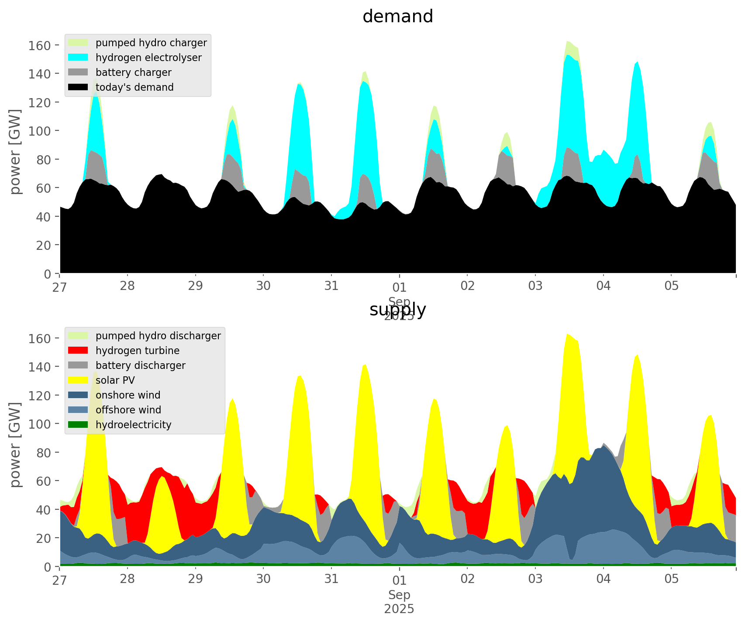This screenshot has width=745, height=624.
Task: Click the 03 date tick under the supply chart
Action: coord(535,580)
